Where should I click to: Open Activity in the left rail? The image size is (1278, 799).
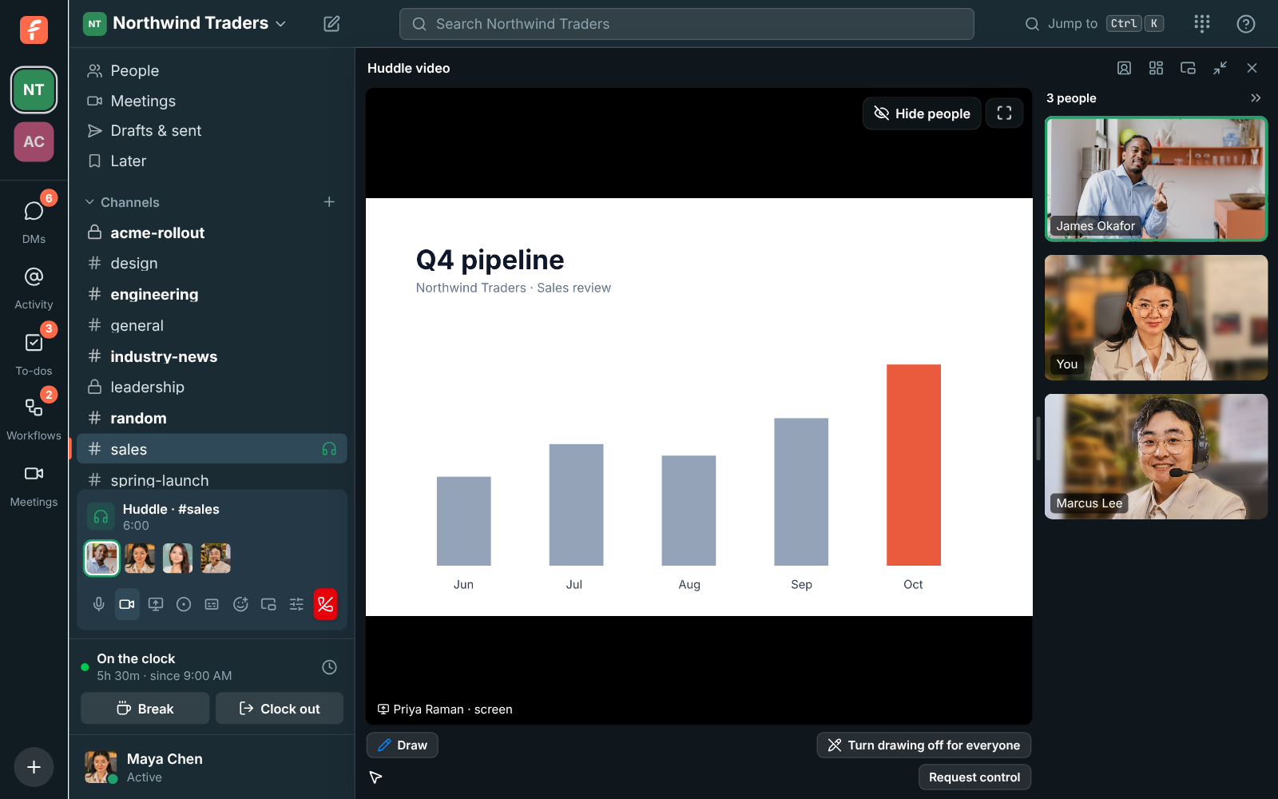[34, 288]
